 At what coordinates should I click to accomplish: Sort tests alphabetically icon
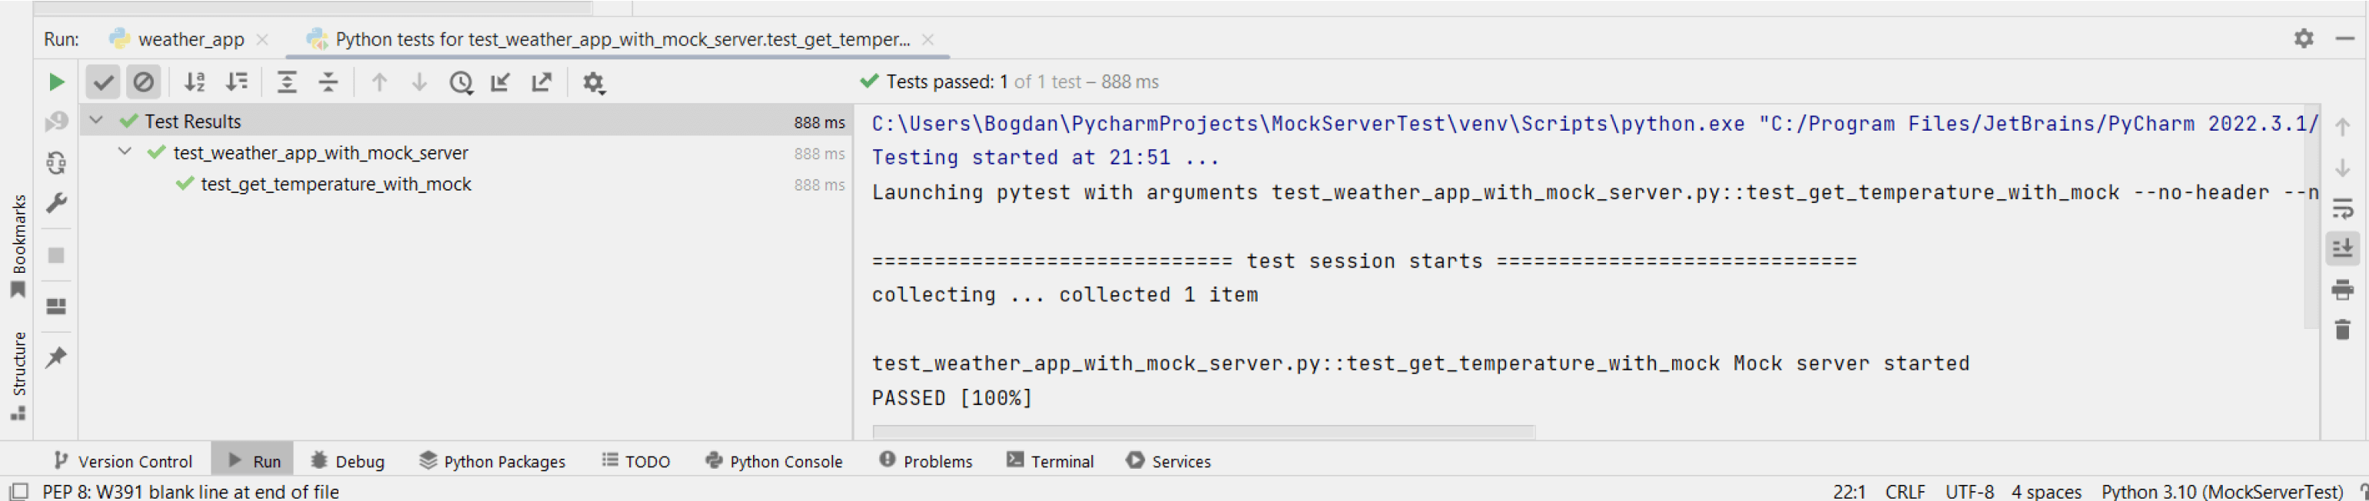194,81
